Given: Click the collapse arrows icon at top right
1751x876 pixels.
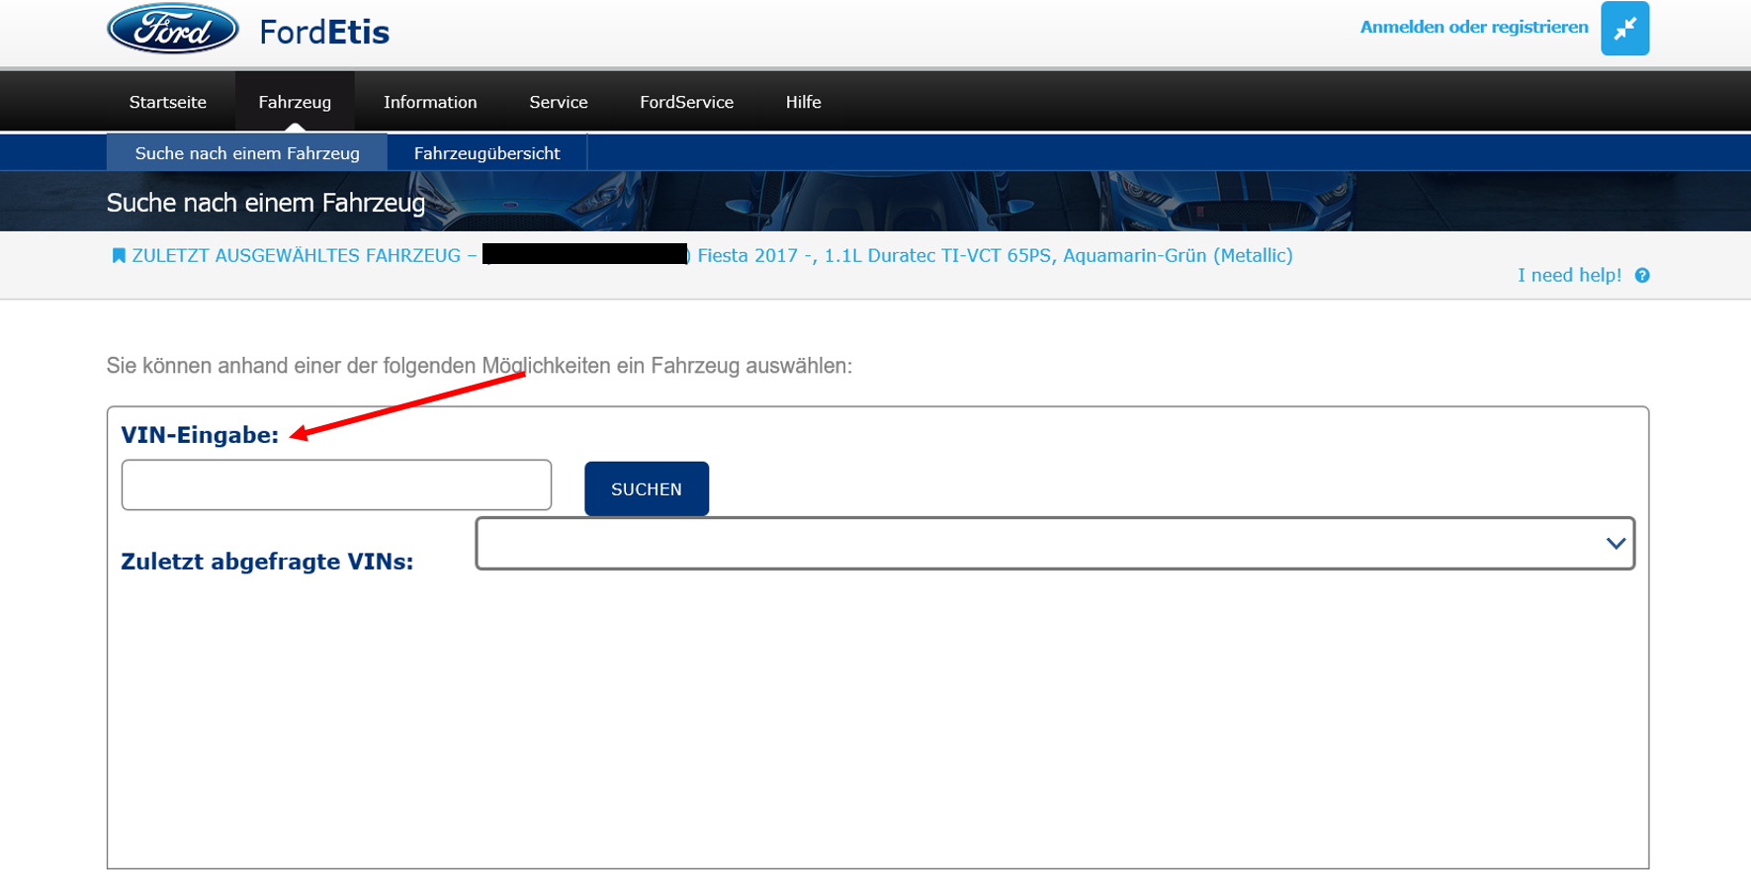Looking at the screenshot, I should click(x=1624, y=29).
